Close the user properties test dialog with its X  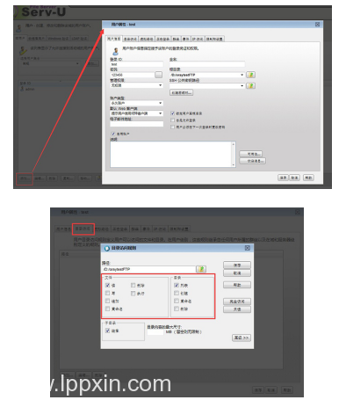pos(317,25)
